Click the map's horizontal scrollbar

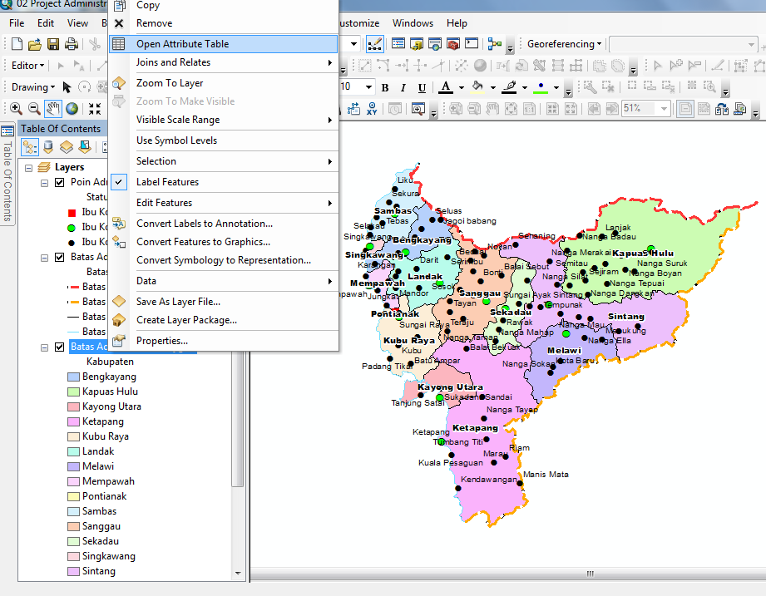pyautogui.click(x=589, y=574)
